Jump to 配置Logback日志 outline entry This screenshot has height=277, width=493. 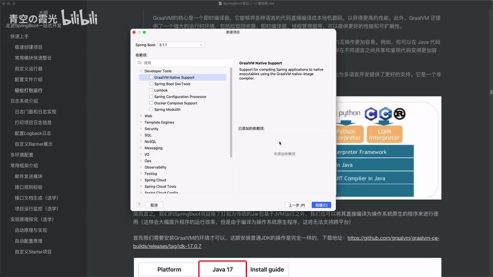tap(33, 133)
